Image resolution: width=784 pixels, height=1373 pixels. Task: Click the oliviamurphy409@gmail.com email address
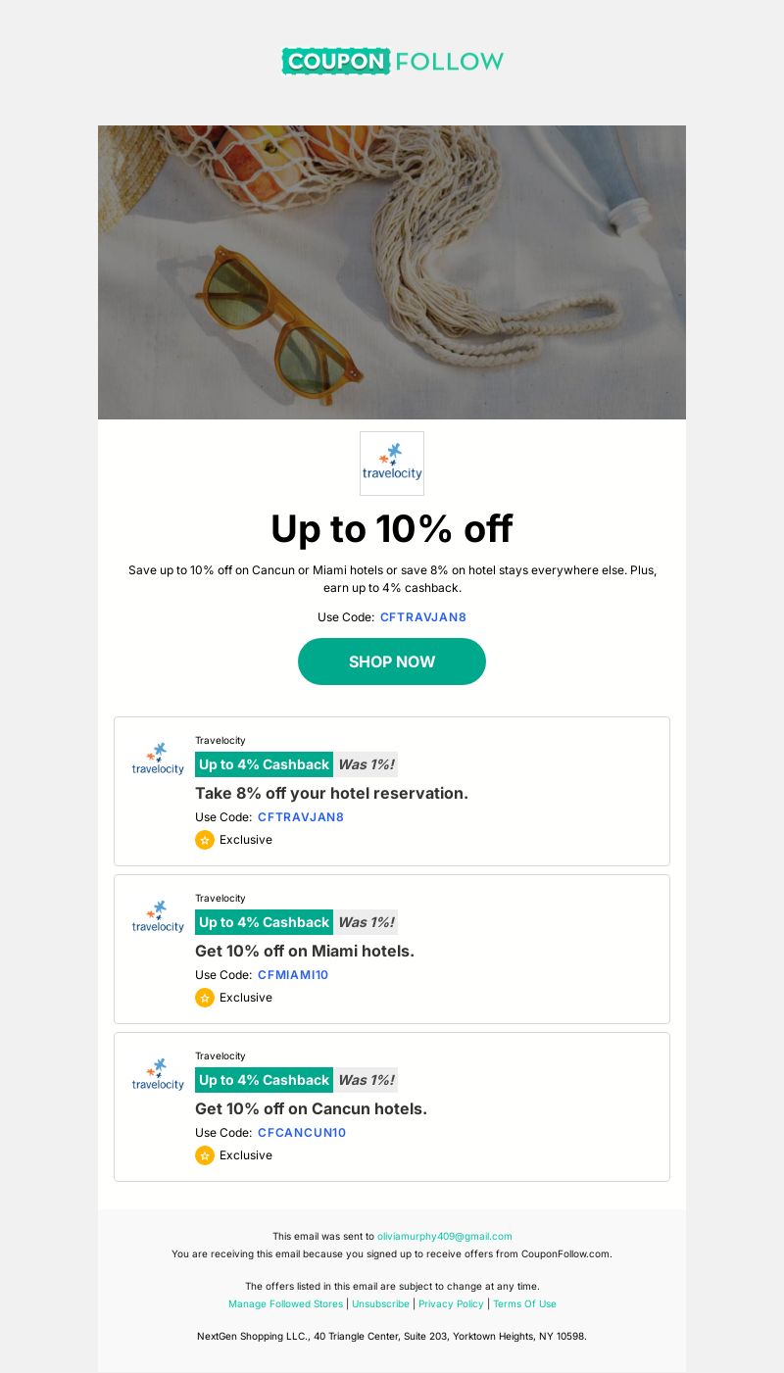point(445,1237)
